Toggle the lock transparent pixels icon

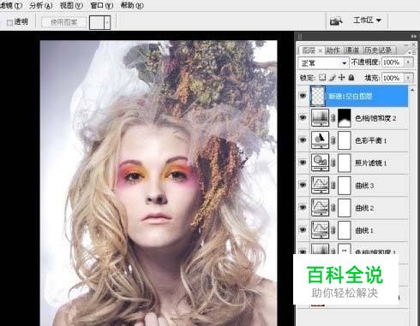(x=322, y=77)
